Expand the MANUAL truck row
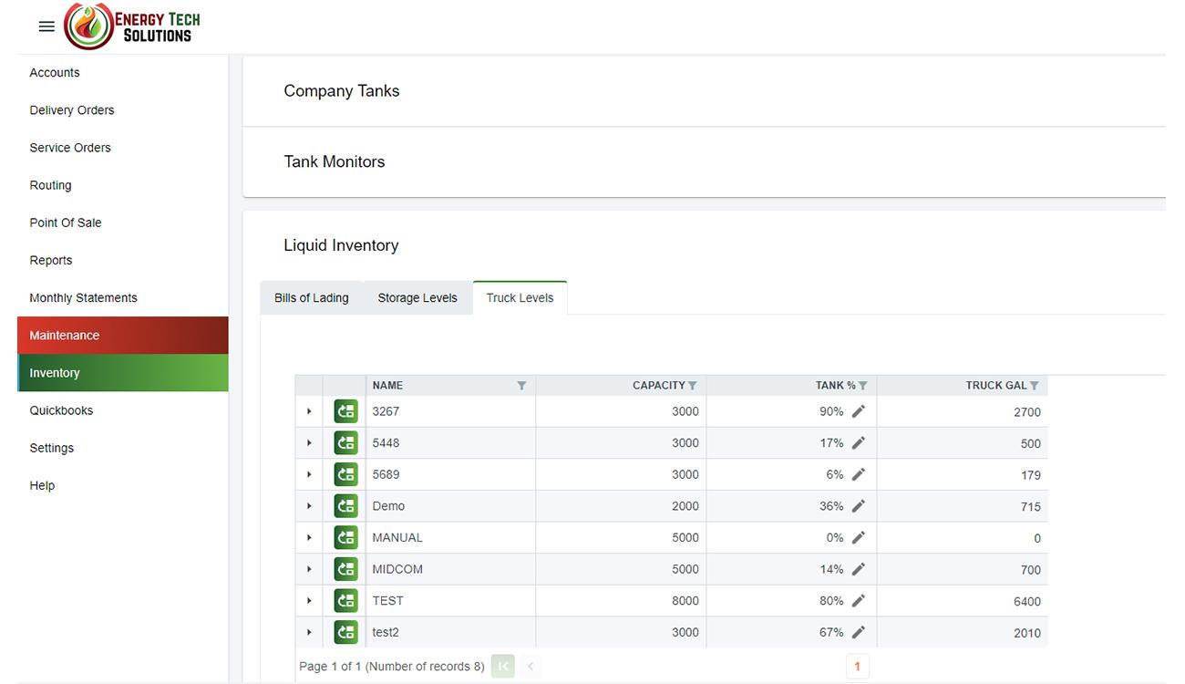The image size is (1185, 684). [x=309, y=538]
